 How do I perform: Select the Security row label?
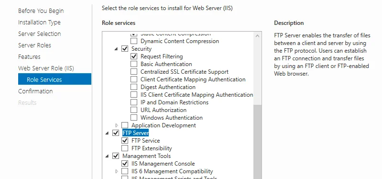click(142, 49)
